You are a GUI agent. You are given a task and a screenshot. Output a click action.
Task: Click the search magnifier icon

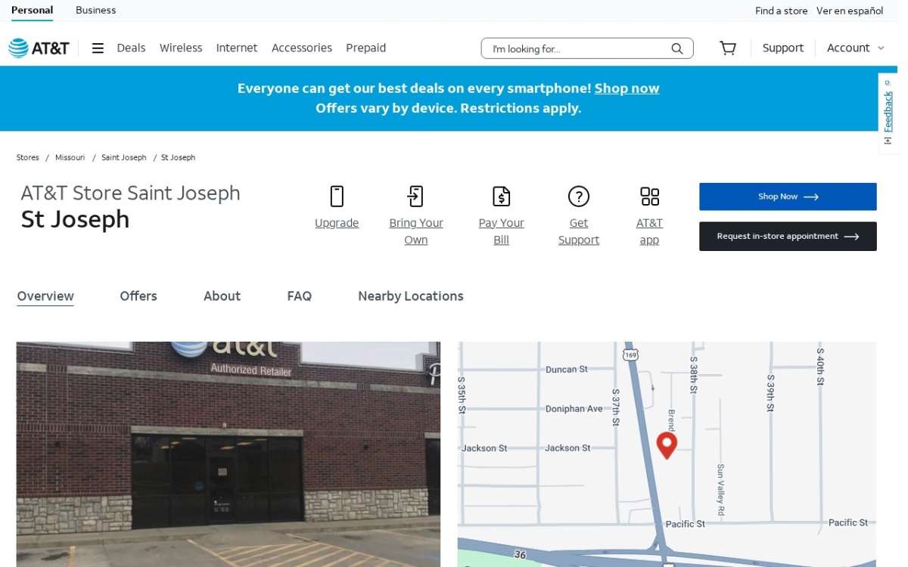click(677, 48)
